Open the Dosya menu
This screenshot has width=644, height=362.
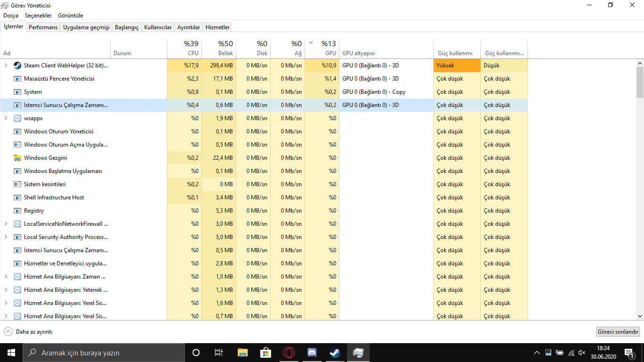tap(11, 16)
